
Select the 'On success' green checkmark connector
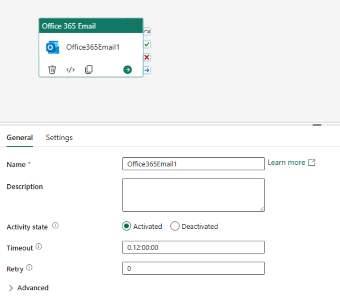coord(147,44)
